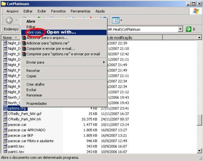Choose Adicionar para o arquivo... entry
The image size is (203, 161).
click(64, 38)
